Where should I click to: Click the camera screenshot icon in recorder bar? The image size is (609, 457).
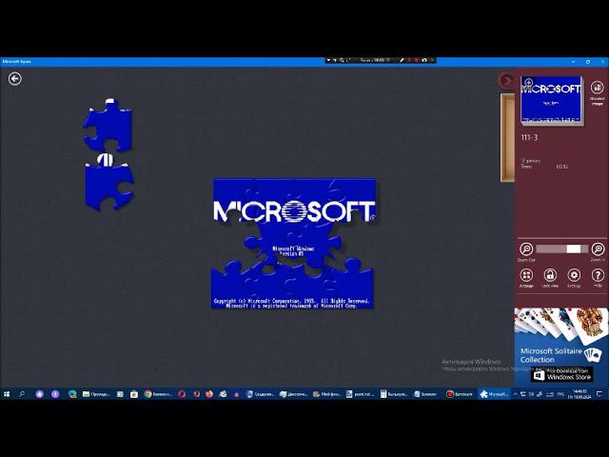[x=424, y=60]
